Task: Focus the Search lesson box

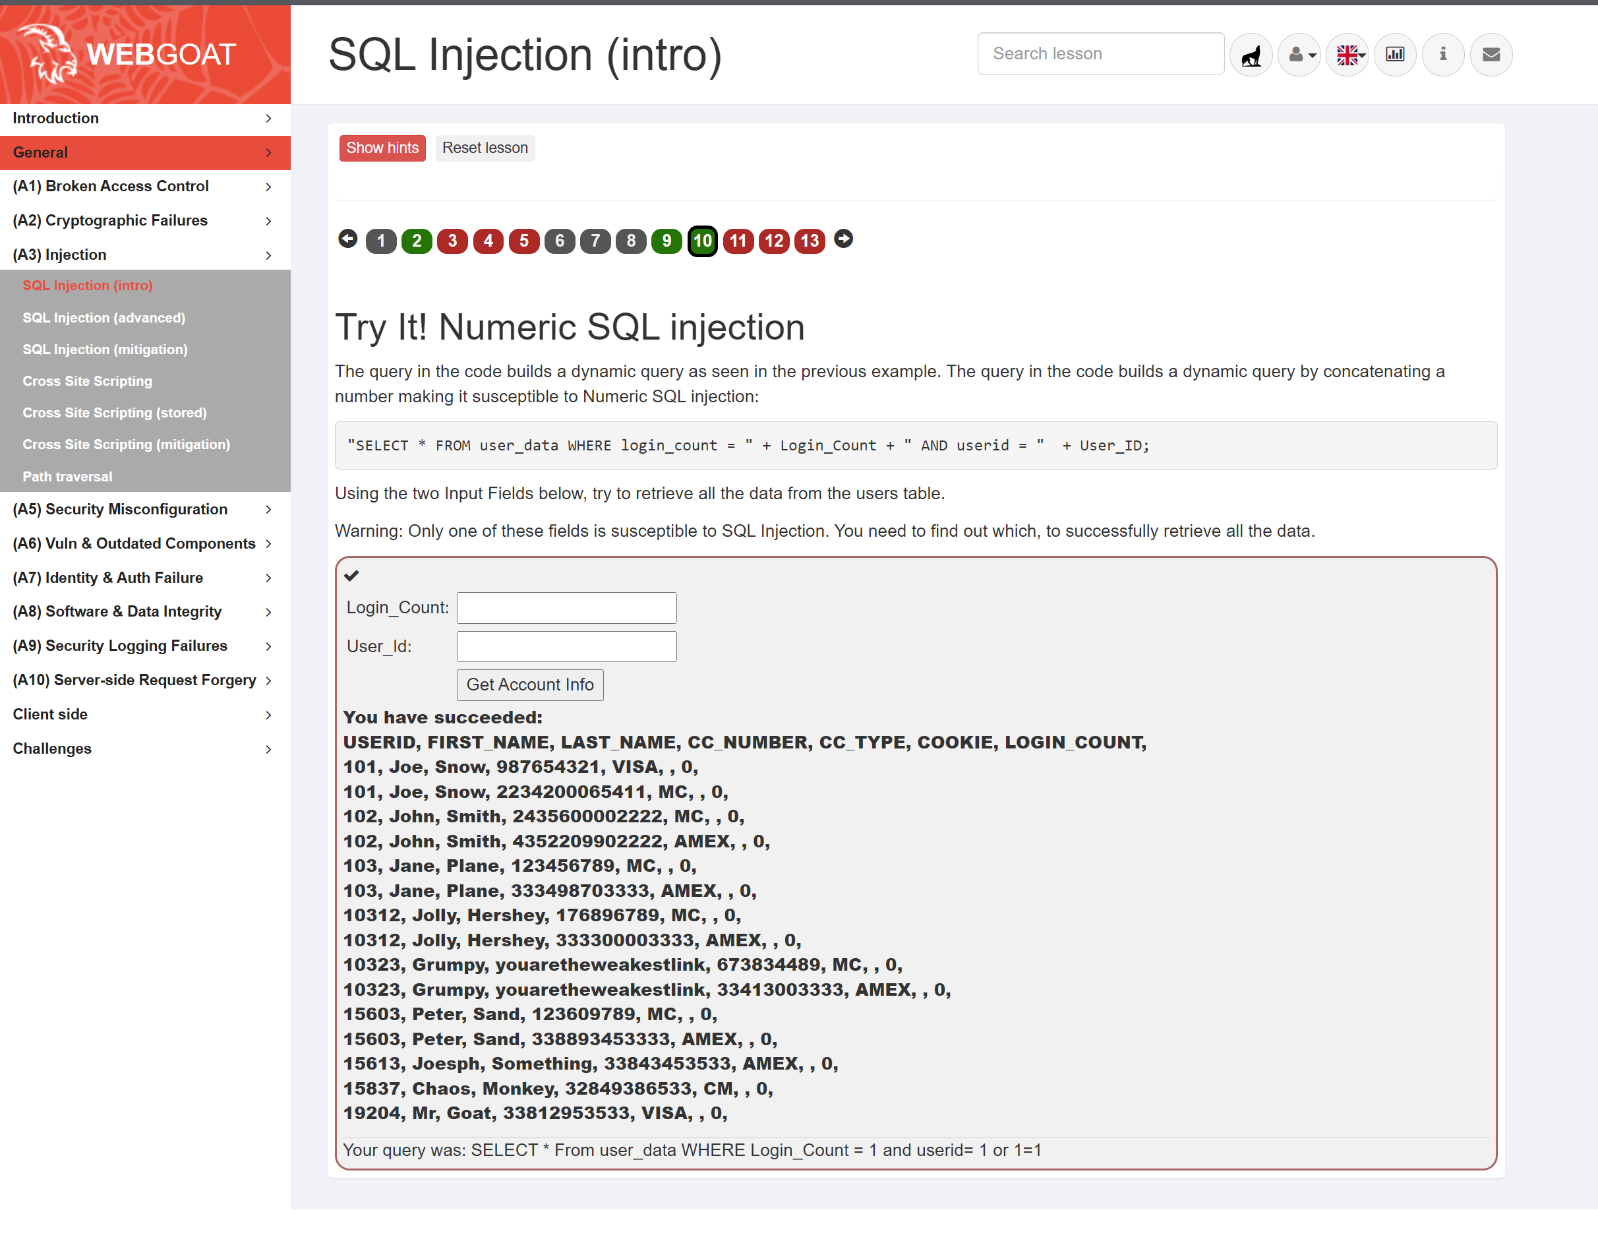Action: point(1100,53)
